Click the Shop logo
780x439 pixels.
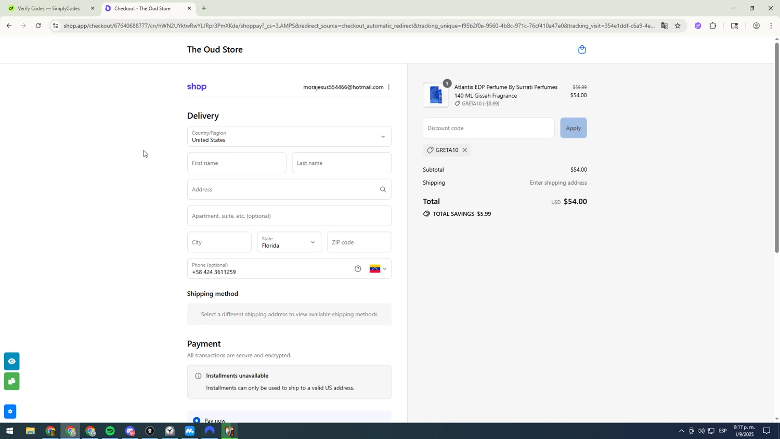click(x=197, y=87)
